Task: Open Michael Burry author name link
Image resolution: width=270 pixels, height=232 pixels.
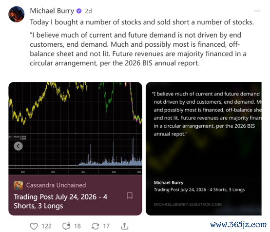Action: tap(52, 11)
